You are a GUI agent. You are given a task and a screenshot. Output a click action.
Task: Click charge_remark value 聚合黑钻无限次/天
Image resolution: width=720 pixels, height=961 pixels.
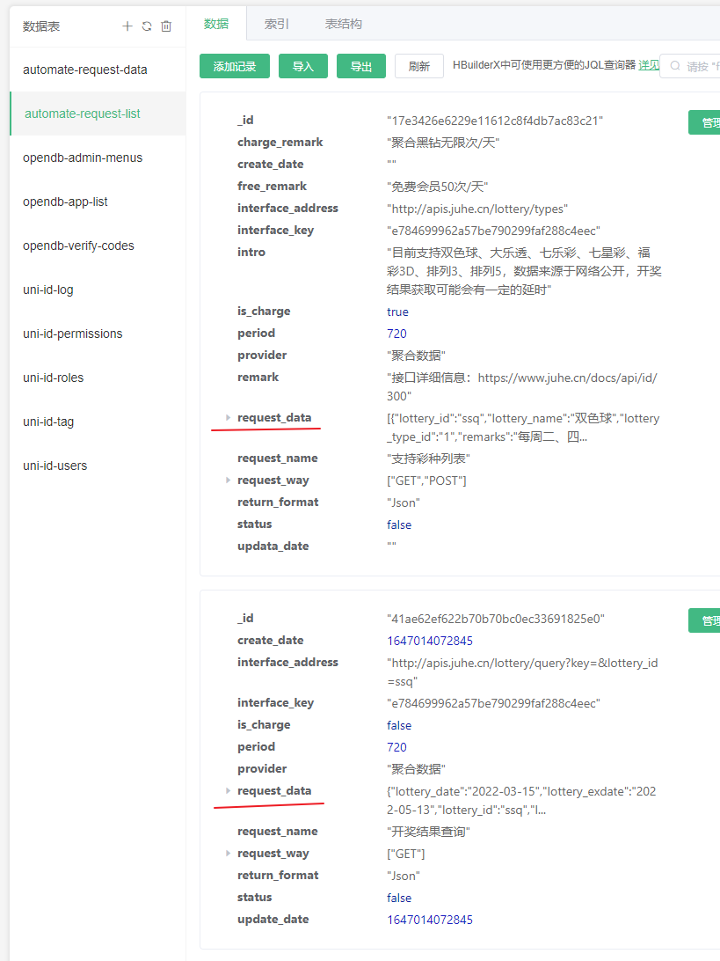click(443, 143)
